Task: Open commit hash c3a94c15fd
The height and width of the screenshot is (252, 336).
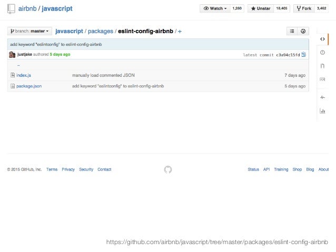Action: tap(288, 55)
